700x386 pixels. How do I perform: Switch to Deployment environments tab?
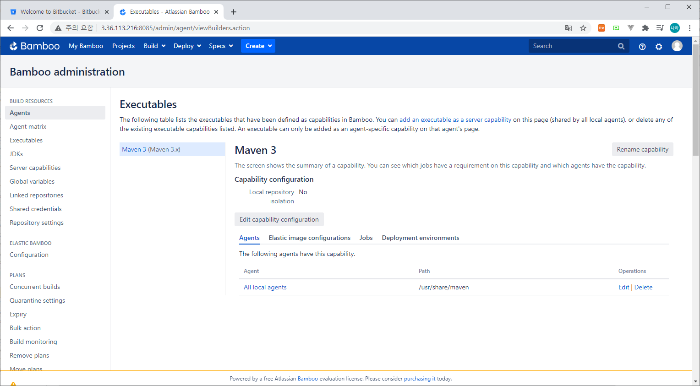[421, 238]
